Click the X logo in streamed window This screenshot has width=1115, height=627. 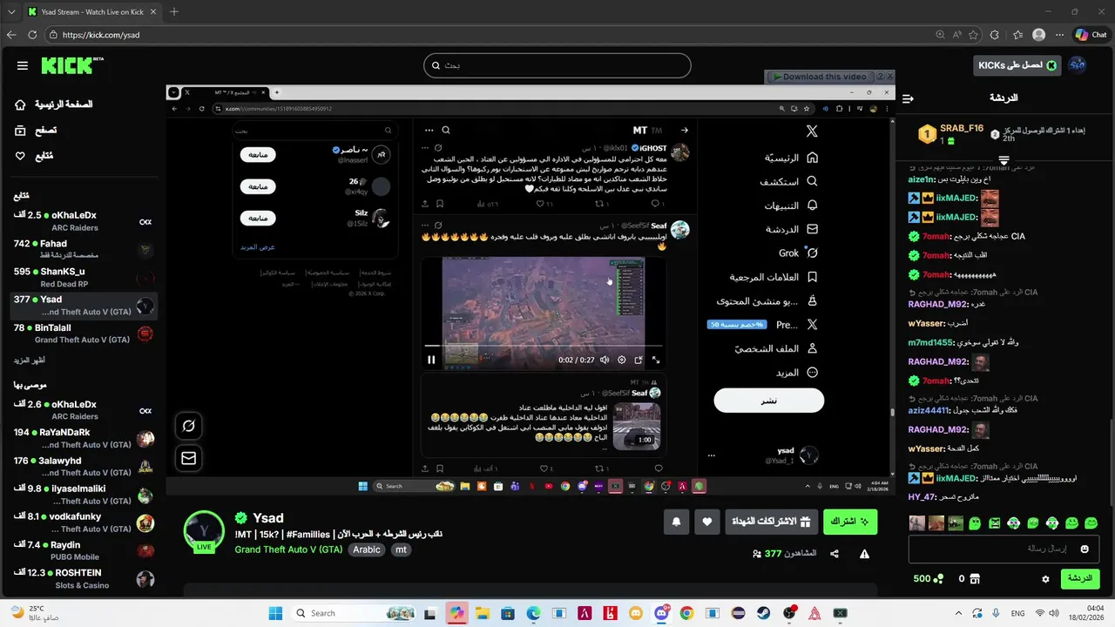point(812,131)
